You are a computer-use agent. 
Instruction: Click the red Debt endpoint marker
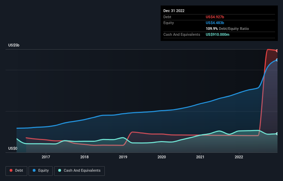click(x=277, y=51)
